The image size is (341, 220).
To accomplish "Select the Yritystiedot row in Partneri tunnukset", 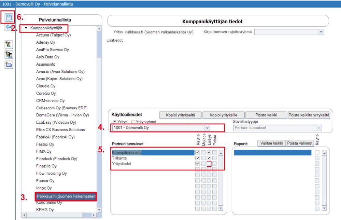I will (x=153, y=164).
